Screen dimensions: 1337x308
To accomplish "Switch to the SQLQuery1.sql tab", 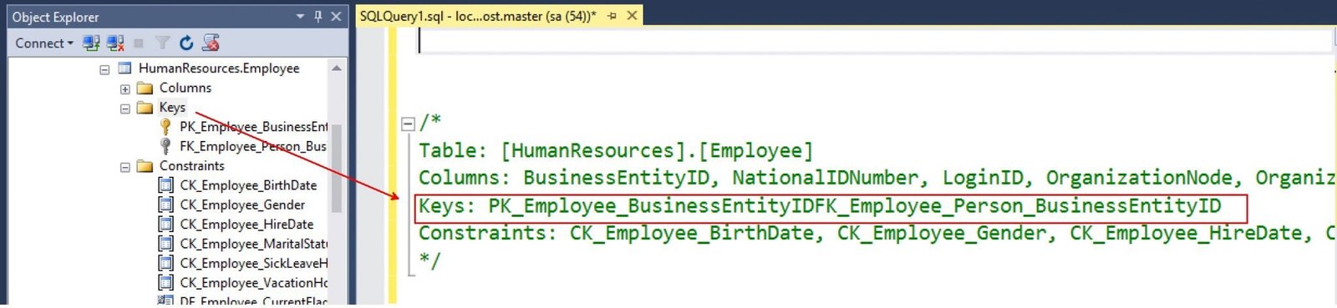I will pyautogui.click(x=478, y=16).
